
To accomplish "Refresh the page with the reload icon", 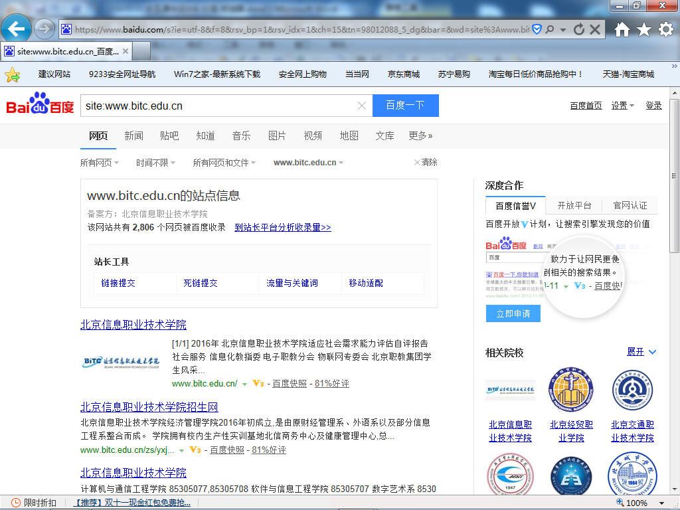I will click(579, 29).
